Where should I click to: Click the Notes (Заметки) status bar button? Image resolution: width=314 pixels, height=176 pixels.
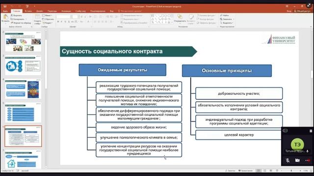pyautogui.click(x=230, y=171)
